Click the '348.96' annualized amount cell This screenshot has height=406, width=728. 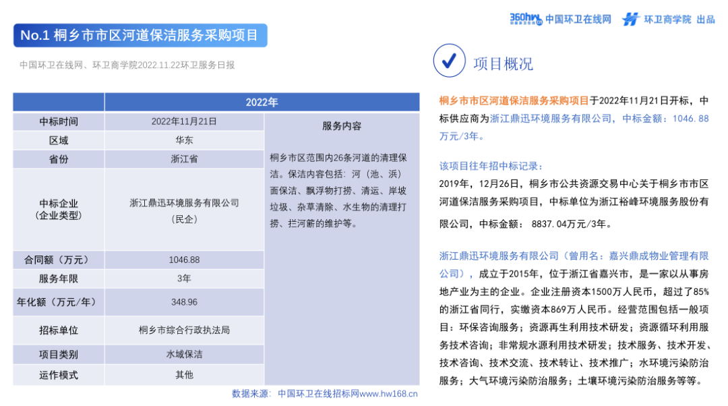pyautogui.click(x=184, y=302)
